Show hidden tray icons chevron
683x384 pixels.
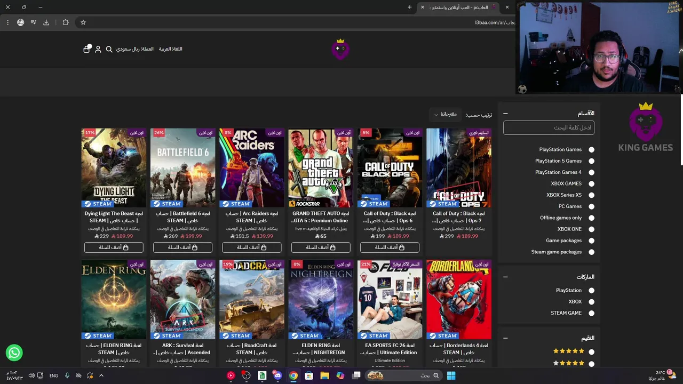(x=101, y=375)
